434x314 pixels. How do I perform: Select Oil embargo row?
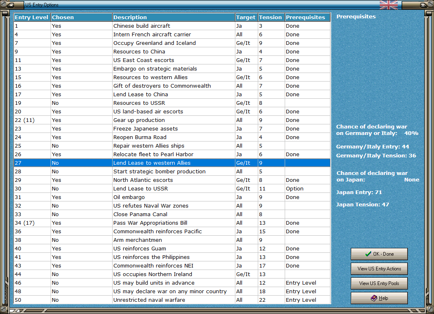(172, 197)
